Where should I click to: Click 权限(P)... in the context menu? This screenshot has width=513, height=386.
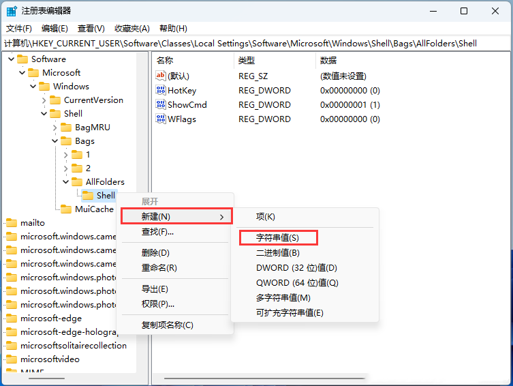(157, 303)
